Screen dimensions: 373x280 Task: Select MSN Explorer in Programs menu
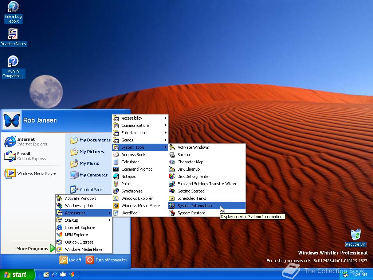[x=84, y=235]
